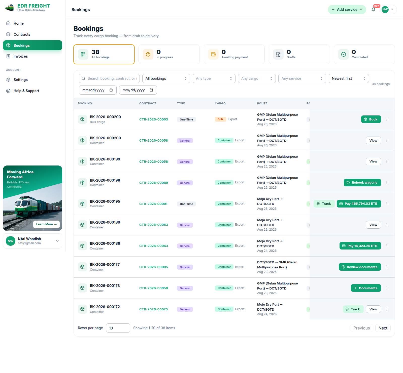Filter by Awaiting payment card

234,54
